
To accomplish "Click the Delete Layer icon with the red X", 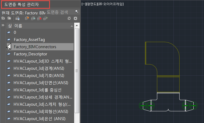I will point(39,18).
